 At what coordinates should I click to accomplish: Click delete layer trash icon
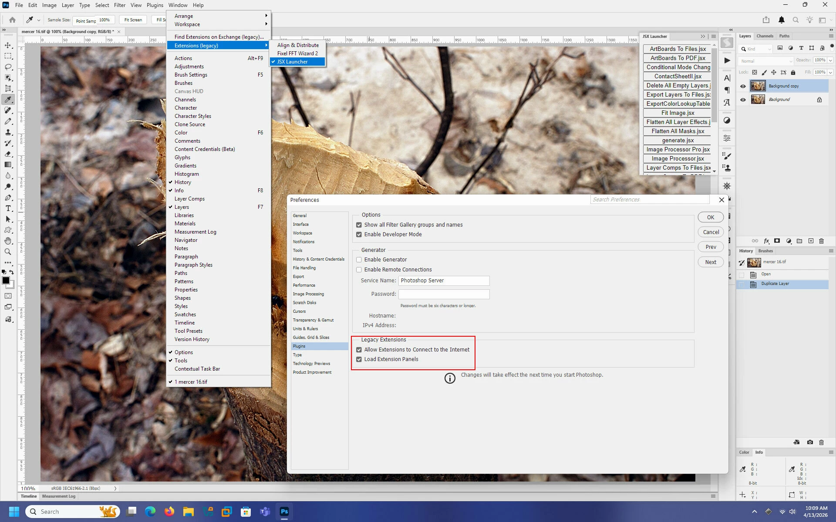click(821, 241)
